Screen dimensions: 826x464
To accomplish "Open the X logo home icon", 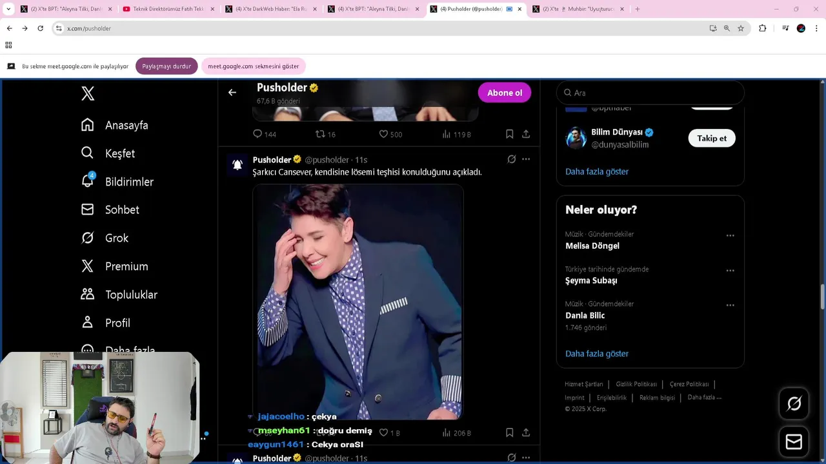I will (x=88, y=93).
